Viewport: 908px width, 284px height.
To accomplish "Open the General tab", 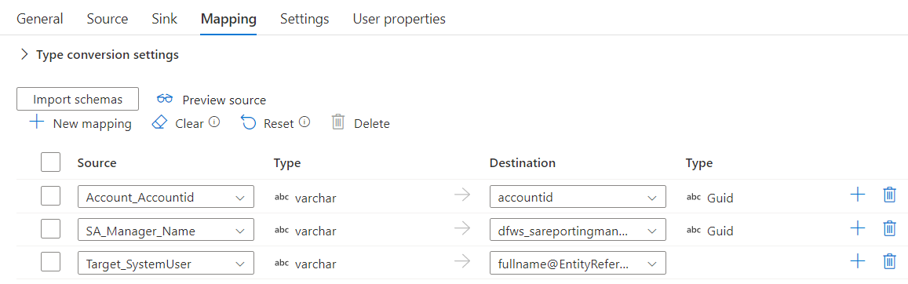I will 39,19.
